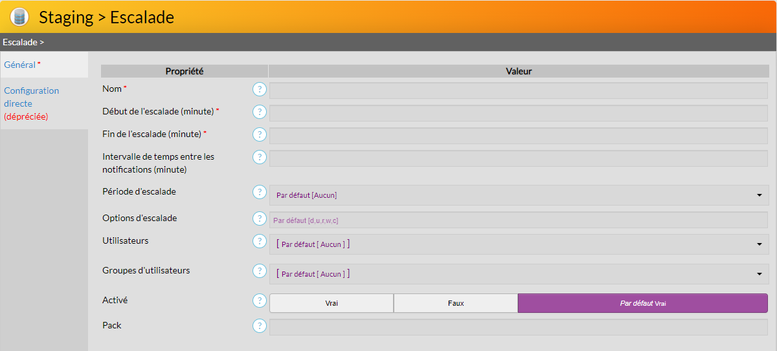The width and height of the screenshot is (777, 351).
Task: Open Configuration directe (dépréciée) tab
Action: [31, 103]
